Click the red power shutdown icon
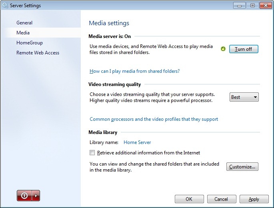Screen dimensions: 274x208 click(24, 196)
